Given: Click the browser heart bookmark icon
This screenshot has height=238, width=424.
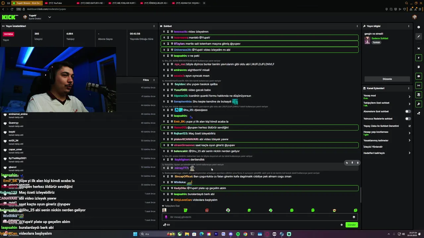Looking at the screenshot, I should (404, 9).
